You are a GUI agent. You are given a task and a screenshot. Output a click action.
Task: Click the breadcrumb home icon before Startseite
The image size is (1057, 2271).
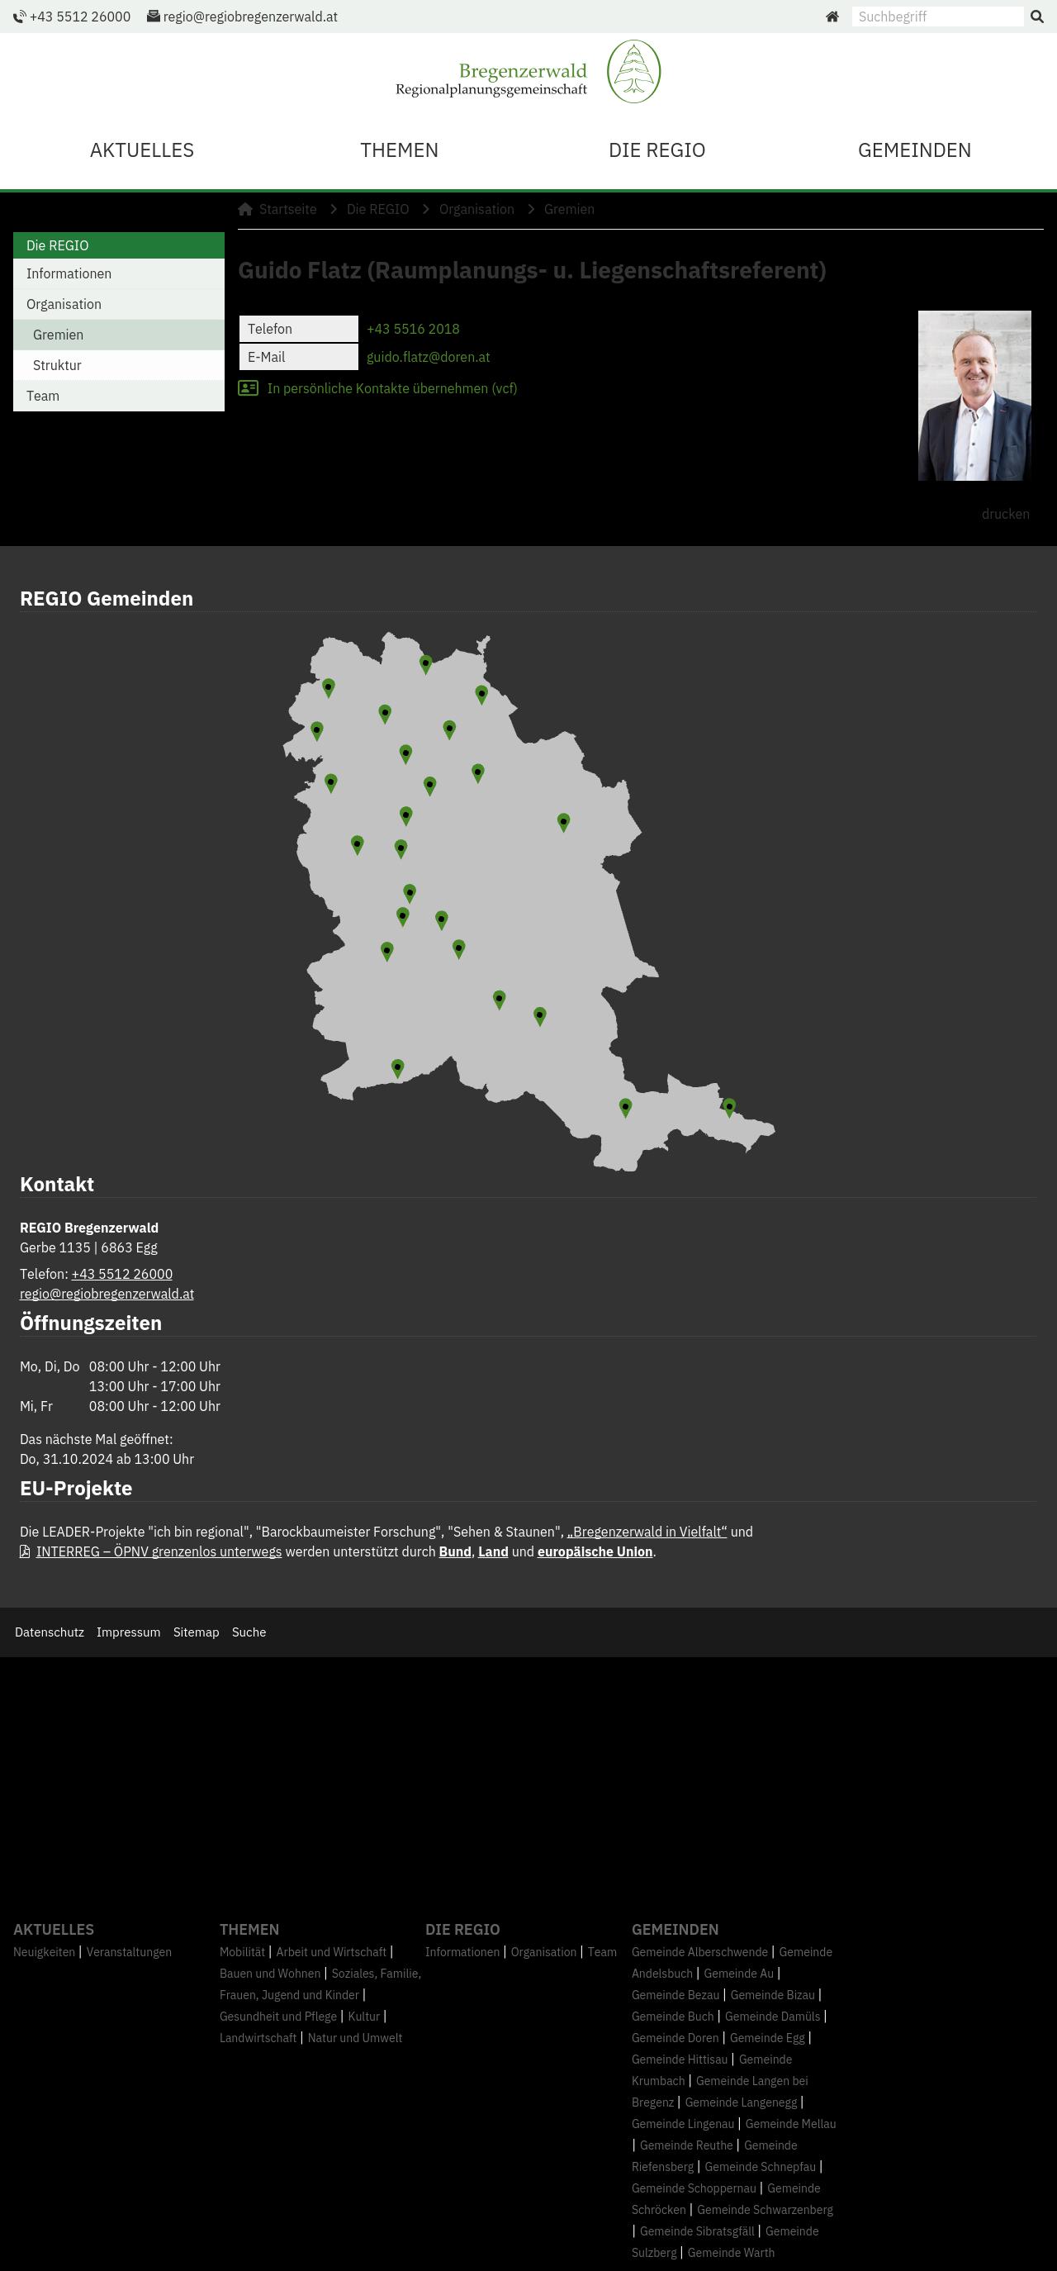pos(245,209)
